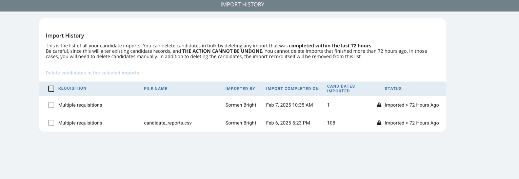Select the Feb 7, 2025 10:35 AM import checkbox

tap(51, 105)
